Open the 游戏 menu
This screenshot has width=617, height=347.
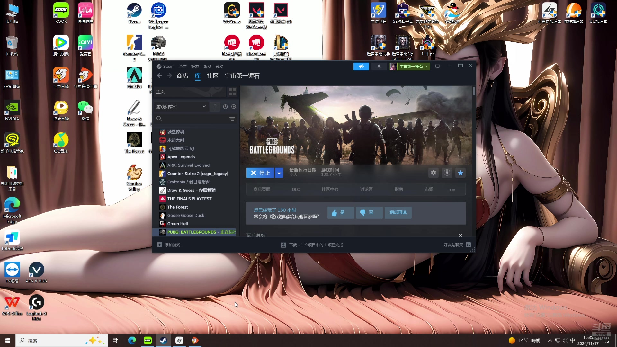coord(207,67)
